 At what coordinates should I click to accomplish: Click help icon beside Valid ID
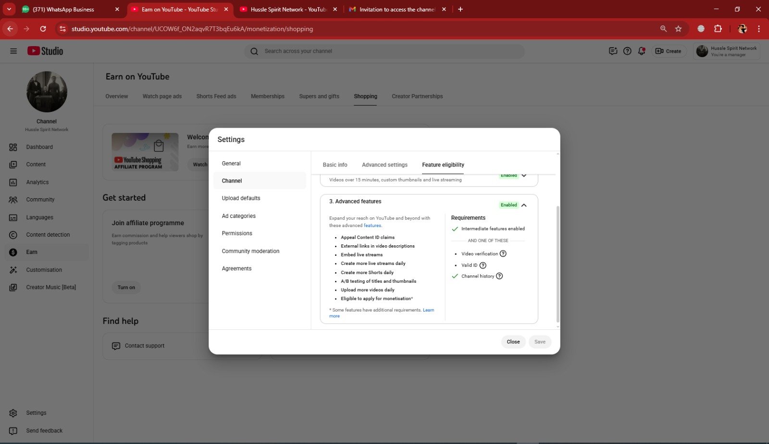[x=483, y=265]
